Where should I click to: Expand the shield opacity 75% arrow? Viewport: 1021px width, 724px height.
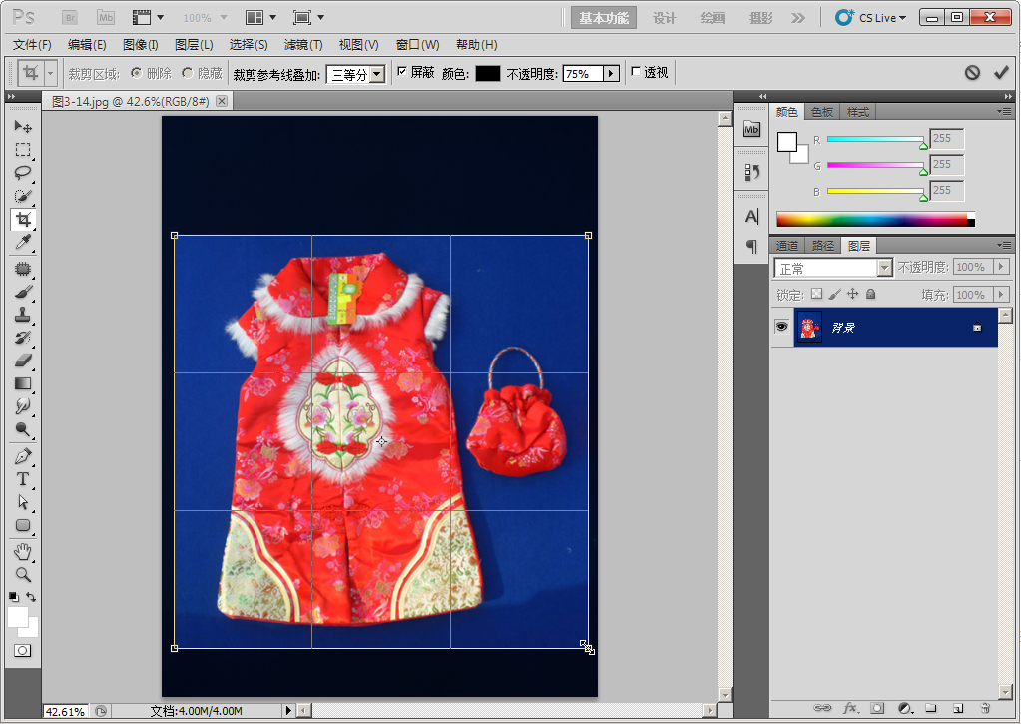pos(611,74)
